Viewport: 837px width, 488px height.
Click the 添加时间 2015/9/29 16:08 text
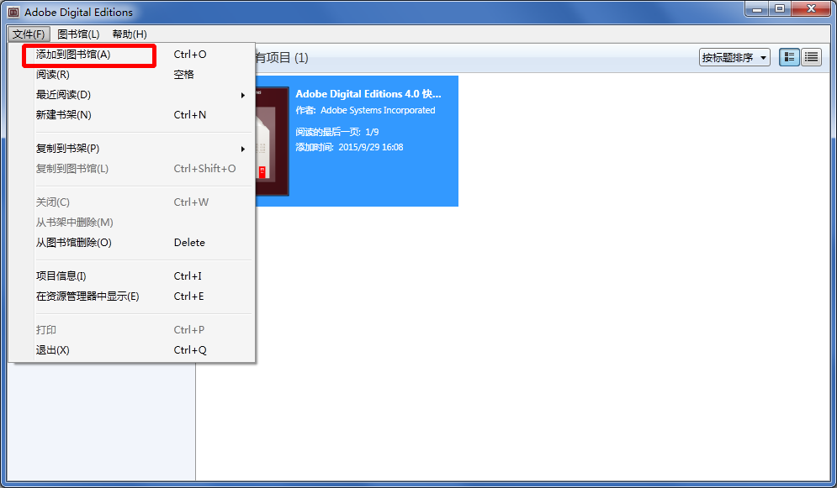point(350,147)
